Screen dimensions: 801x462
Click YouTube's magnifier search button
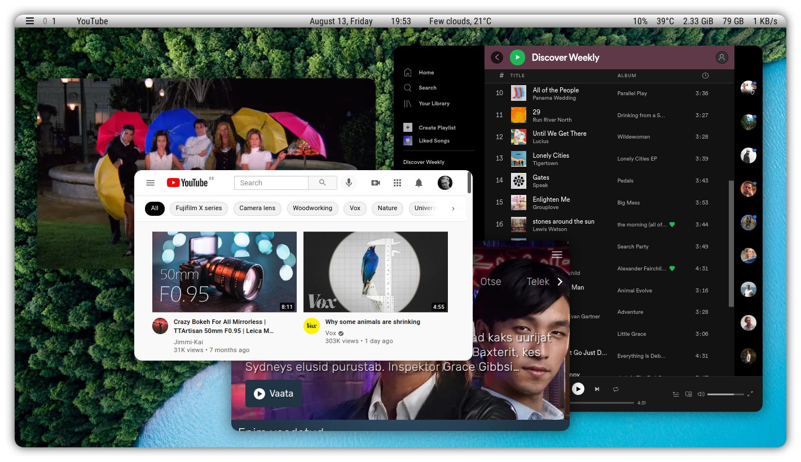click(x=323, y=183)
